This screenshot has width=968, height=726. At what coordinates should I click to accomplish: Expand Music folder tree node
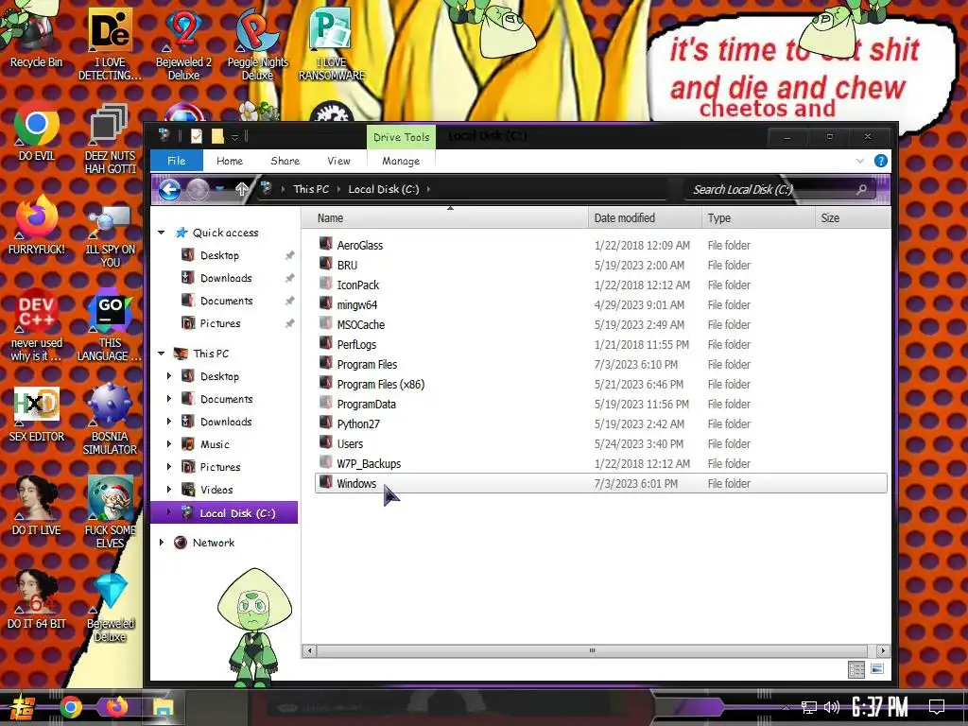coord(169,444)
